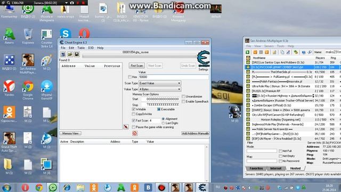
Task: Click the Add Address Manually button
Action: point(195,133)
